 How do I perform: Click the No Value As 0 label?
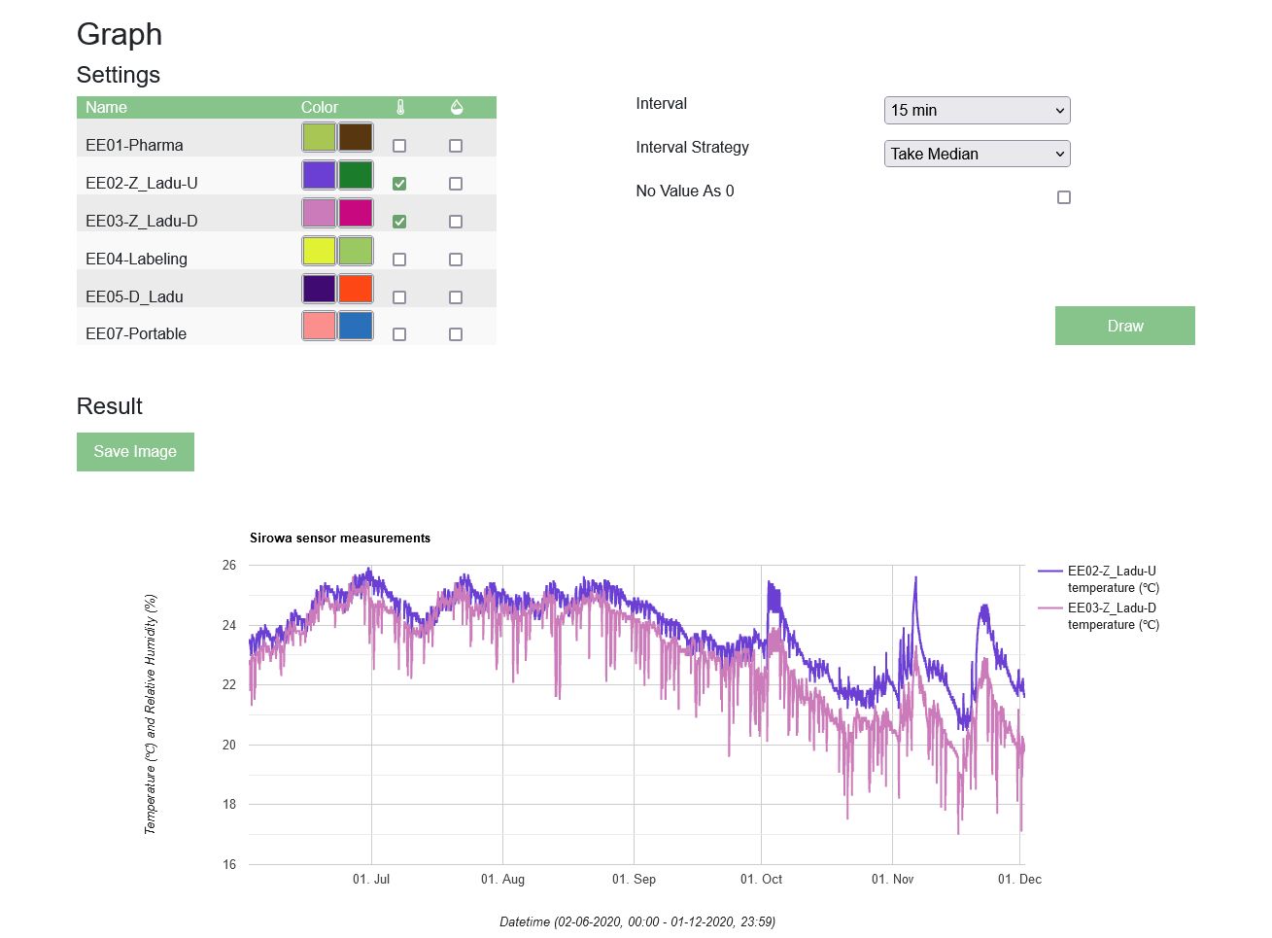[x=685, y=191]
